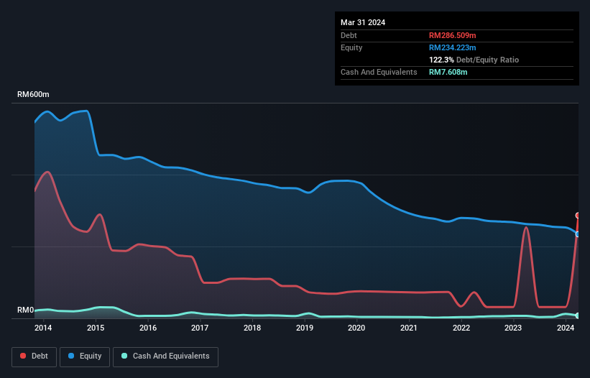This screenshot has height=378, width=590.
Task: Click the 2021 x-axis label
Action: pos(409,328)
